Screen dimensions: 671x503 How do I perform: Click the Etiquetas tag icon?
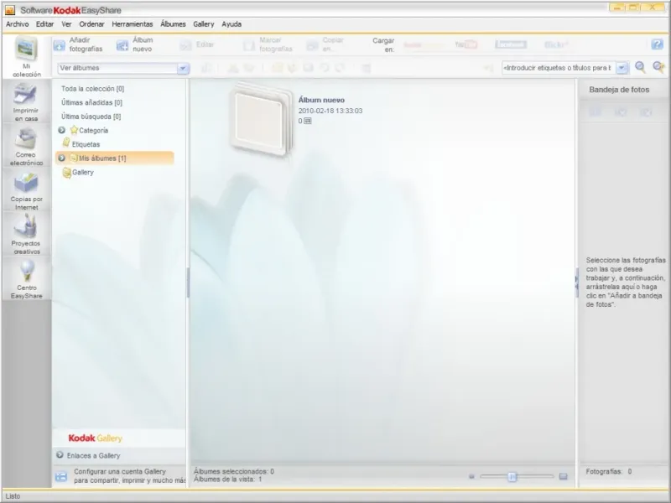click(66, 143)
